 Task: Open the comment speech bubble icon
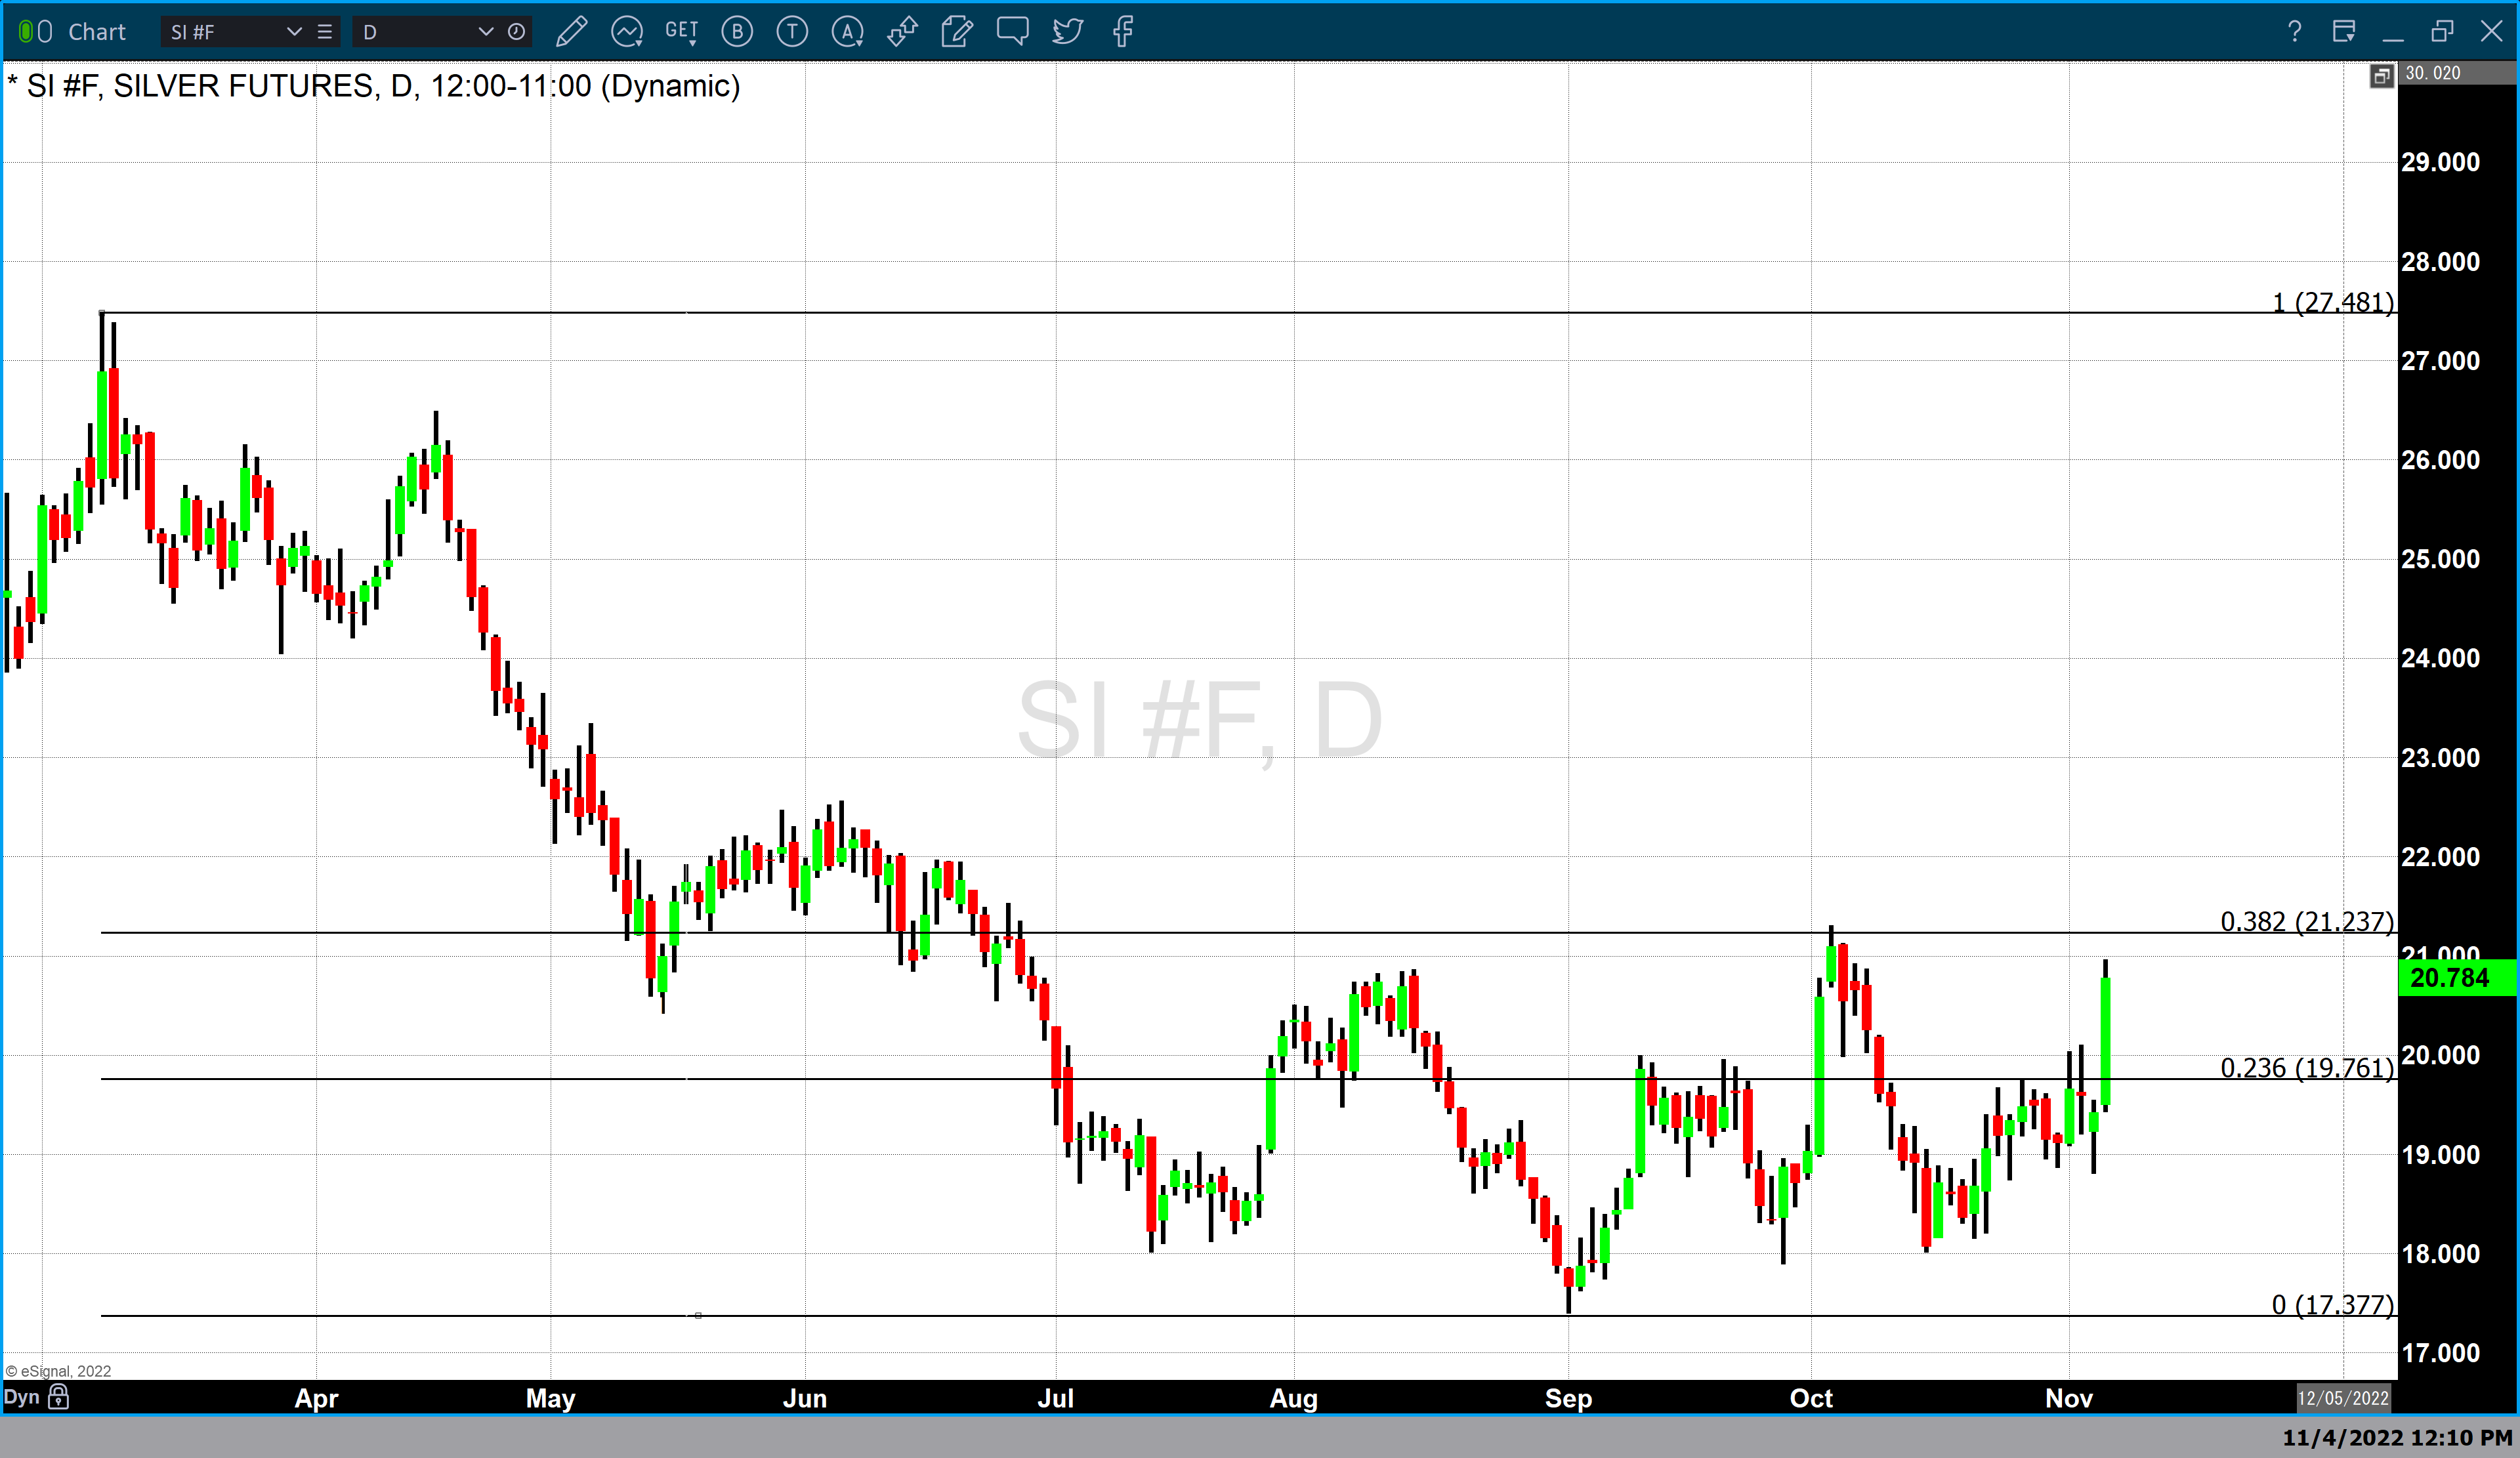point(1012,32)
